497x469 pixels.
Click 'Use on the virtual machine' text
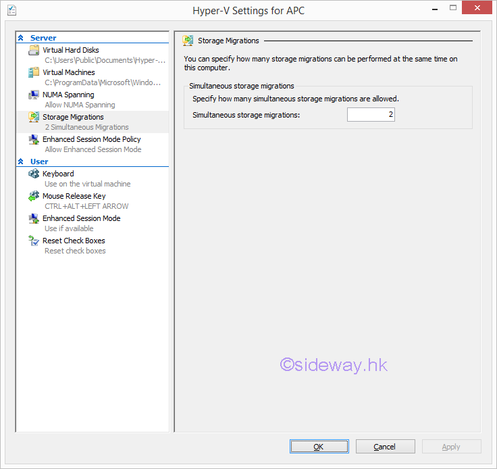(x=88, y=184)
